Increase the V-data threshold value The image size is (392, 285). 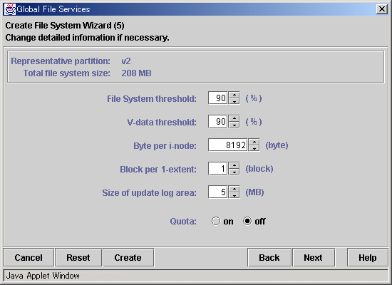click(x=234, y=118)
